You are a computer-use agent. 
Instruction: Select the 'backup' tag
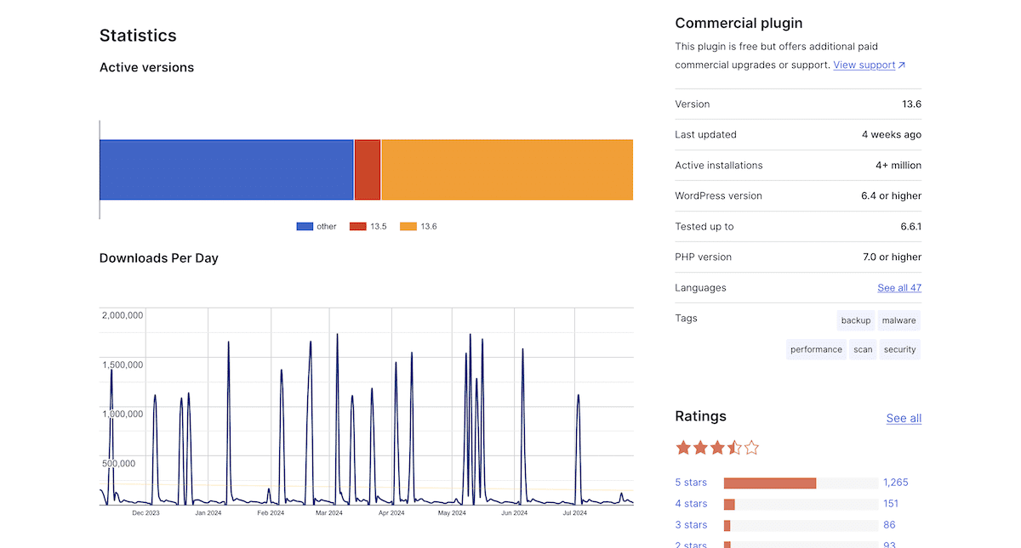click(x=855, y=319)
